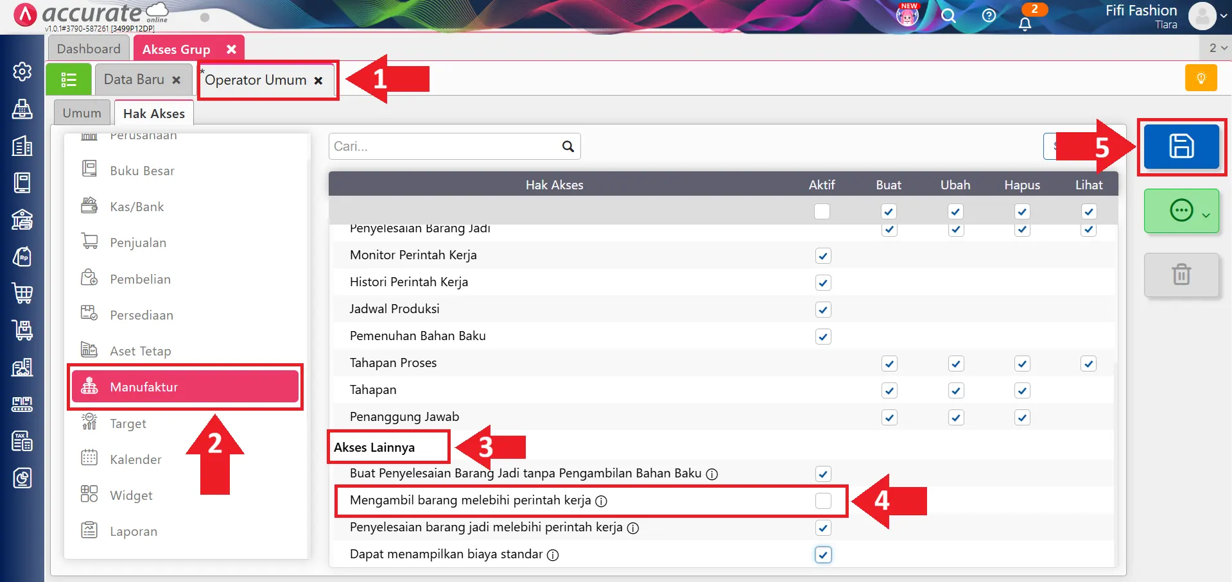
Task: Close the Akses Grup tab
Action: [x=231, y=49]
